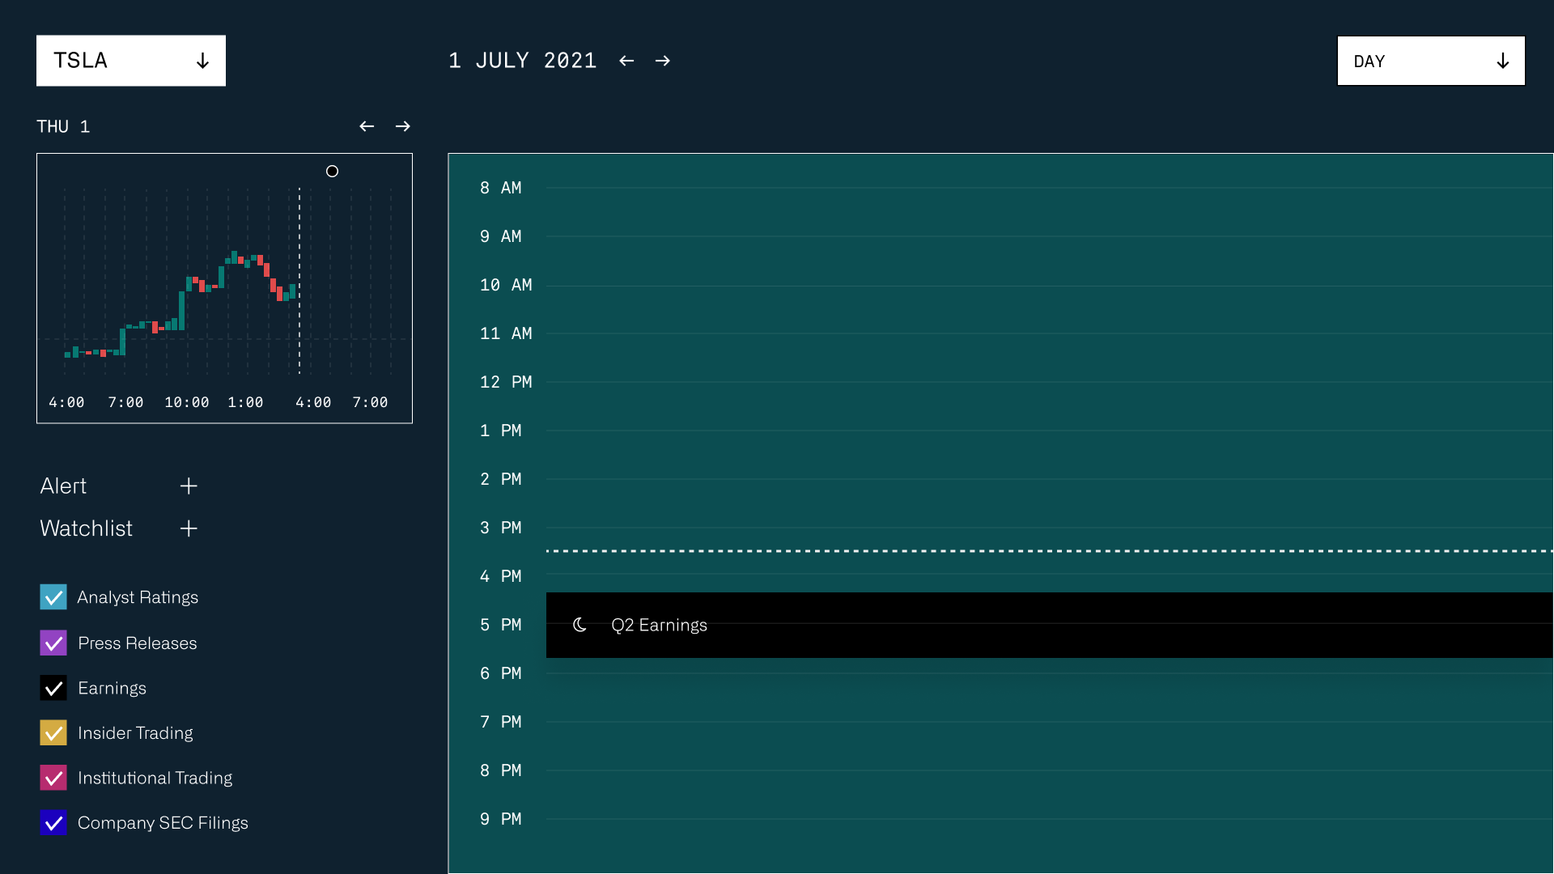Click the Analyst Ratings label text
The image size is (1554, 874).
tap(138, 597)
